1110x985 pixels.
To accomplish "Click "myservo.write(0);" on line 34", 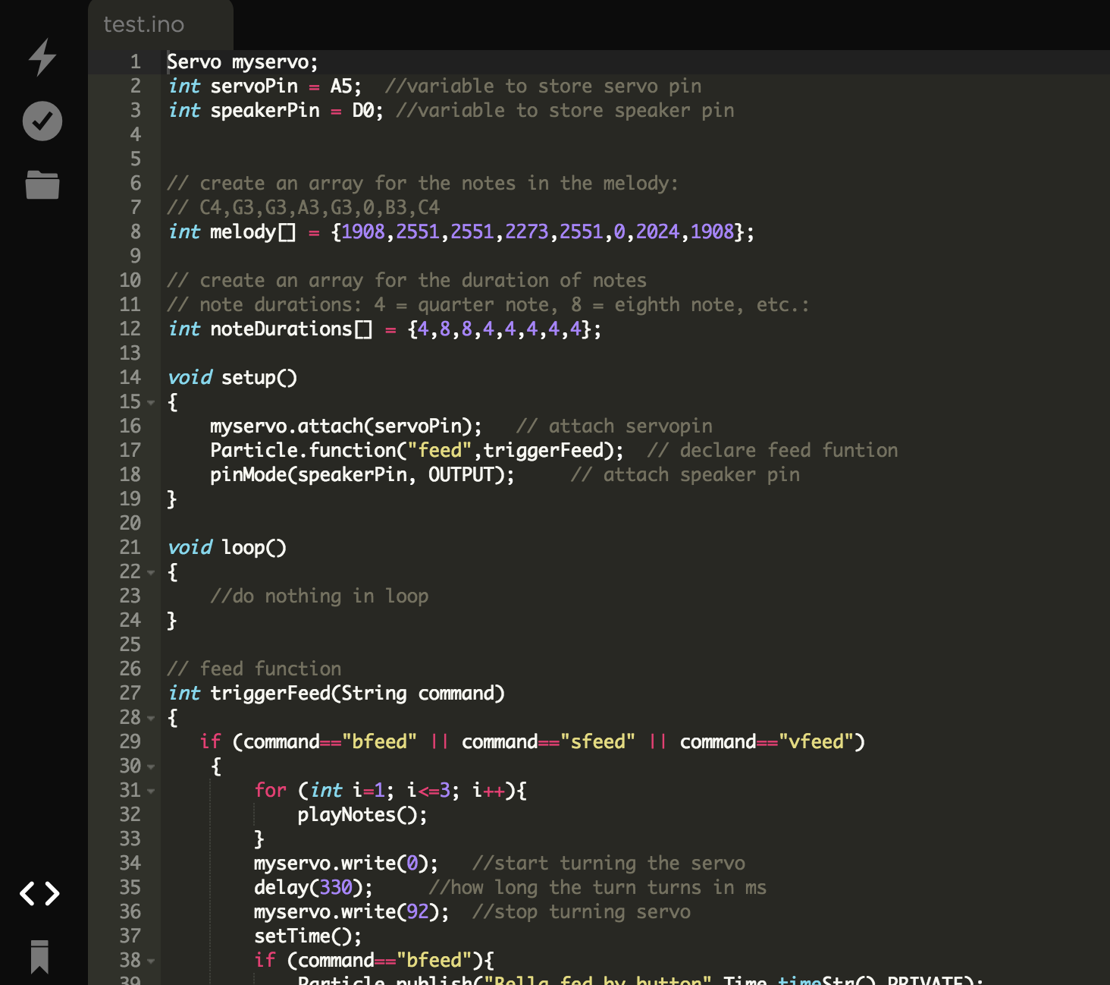I will (346, 863).
